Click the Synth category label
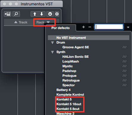The width and height of the screenshot is (132, 115). pos(61,52)
